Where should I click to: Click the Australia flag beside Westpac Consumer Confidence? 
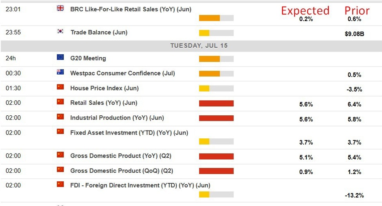(60, 72)
